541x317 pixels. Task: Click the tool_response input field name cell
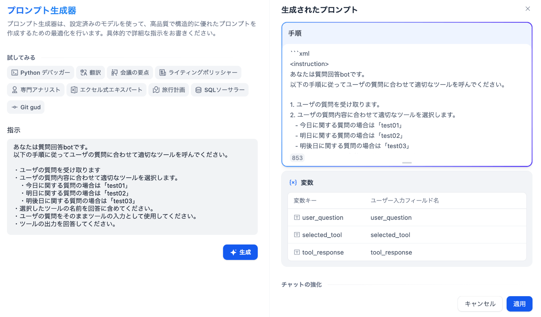coord(391,252)
